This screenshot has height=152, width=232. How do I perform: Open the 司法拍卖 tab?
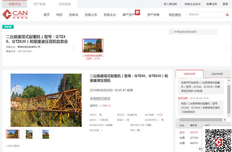pos(64,4)
